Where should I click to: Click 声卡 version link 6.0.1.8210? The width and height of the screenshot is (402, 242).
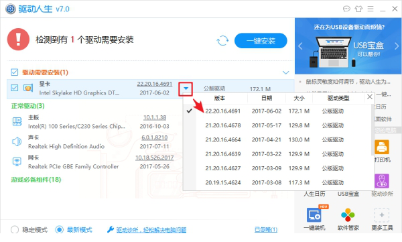(155, 137)
